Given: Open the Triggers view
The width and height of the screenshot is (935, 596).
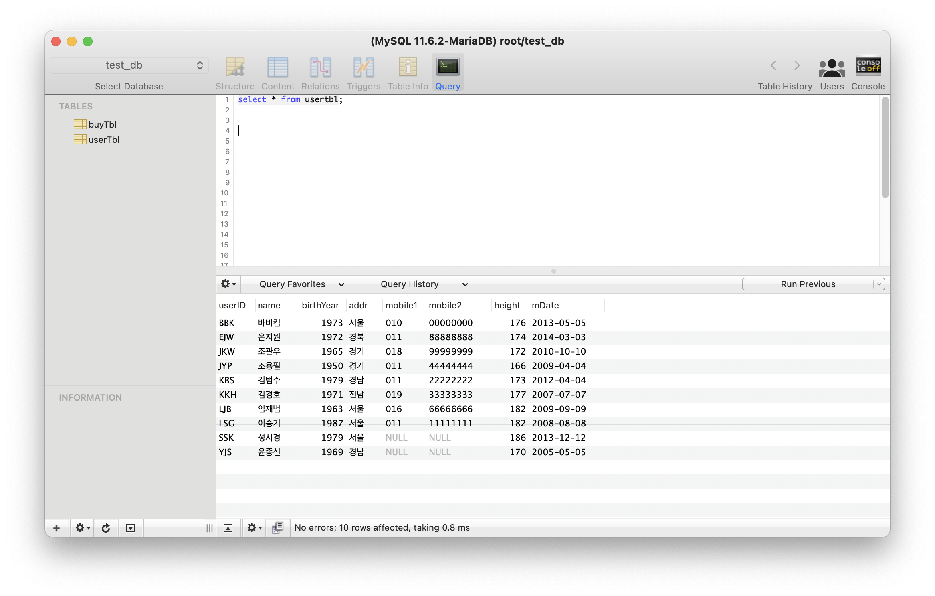Looking at the screenshot, I should (x=363, y=73).
